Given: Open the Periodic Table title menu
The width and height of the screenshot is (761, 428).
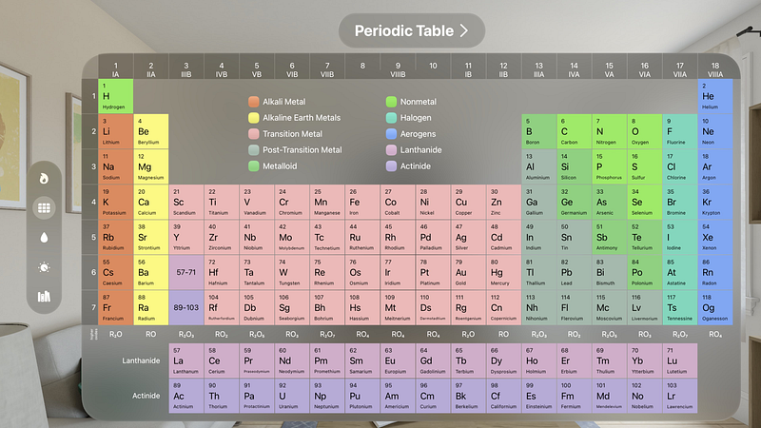Looking at the screenshot, I should click(x=412, y=30).
